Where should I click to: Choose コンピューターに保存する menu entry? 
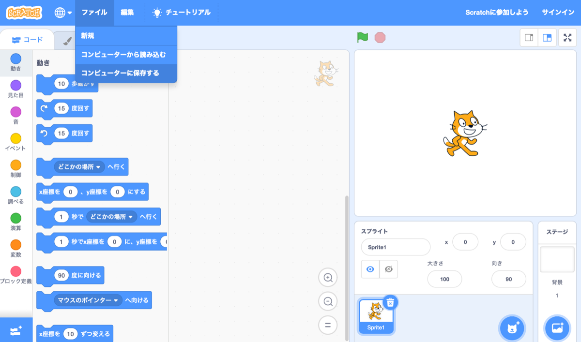126,73
